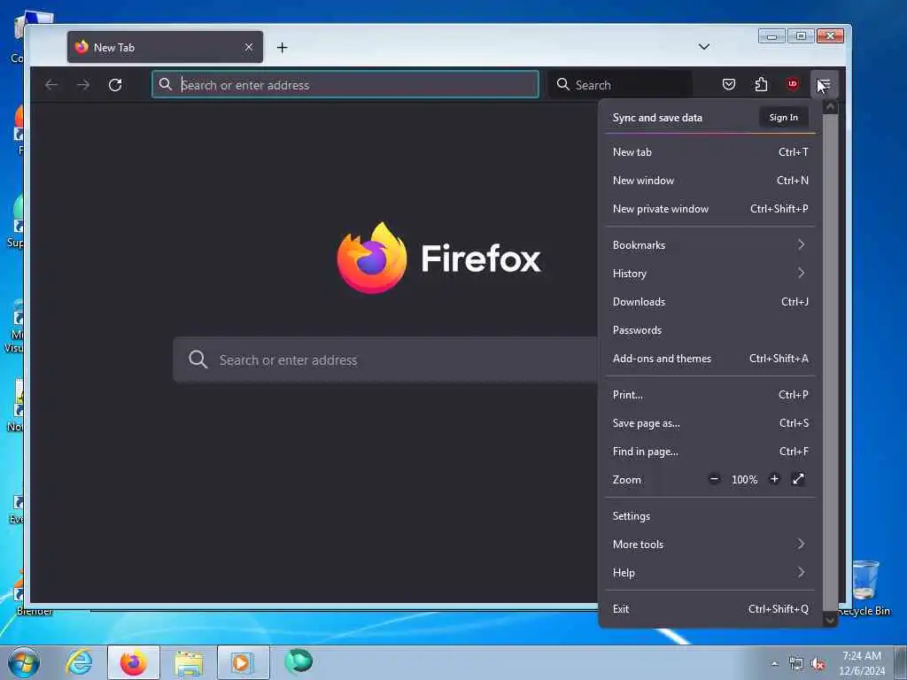The image size is (907, 680).
Task: Focus the address bar field
Action: coord(345,84)
